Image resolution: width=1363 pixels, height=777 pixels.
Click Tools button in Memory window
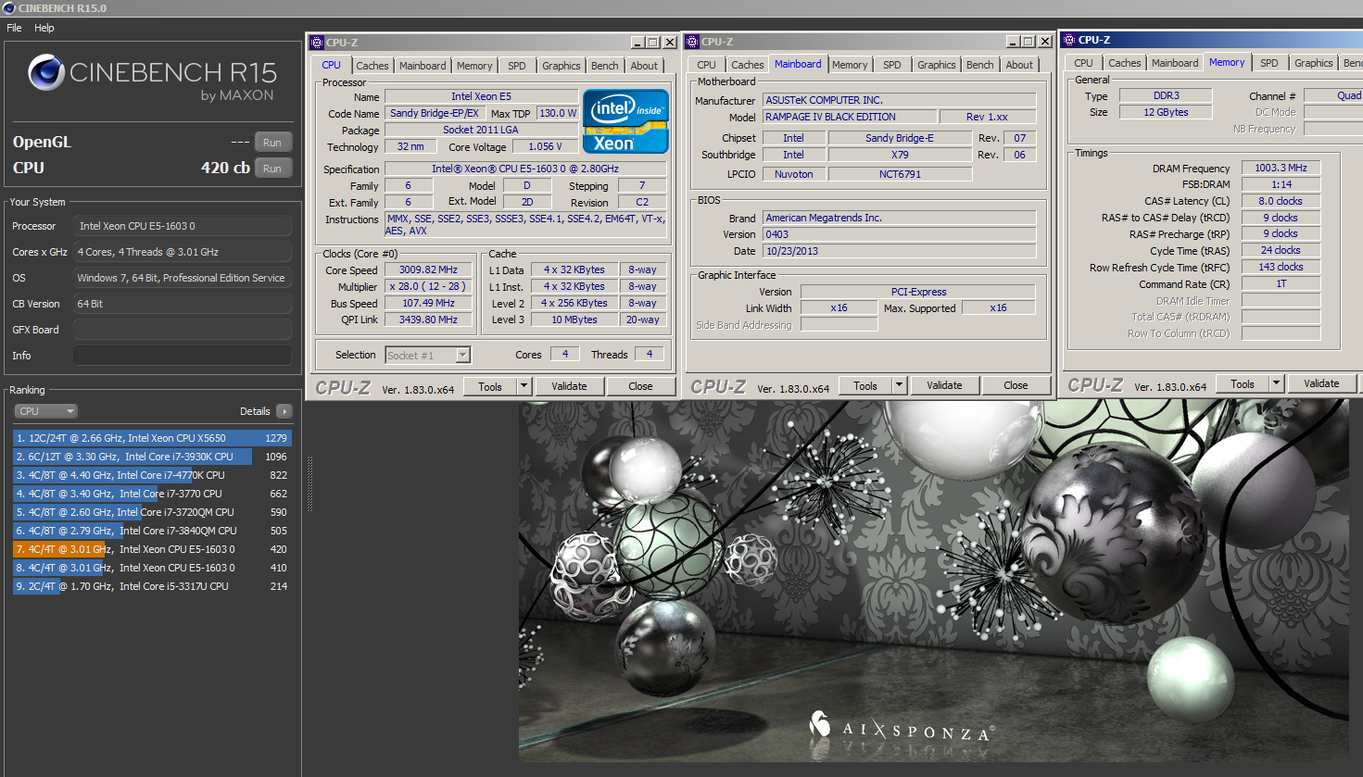coord(1243,383)
